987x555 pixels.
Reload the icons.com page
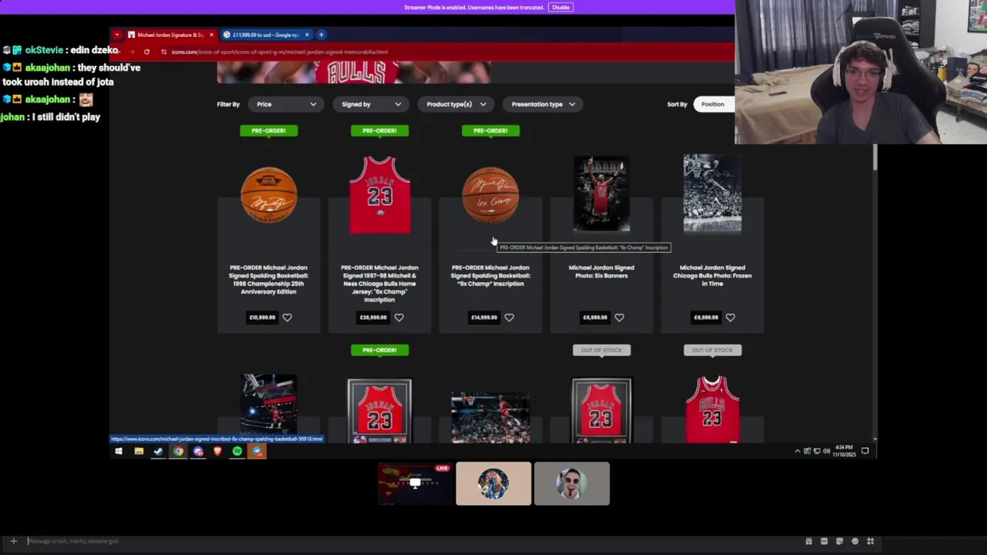click(x=147, y=52)
